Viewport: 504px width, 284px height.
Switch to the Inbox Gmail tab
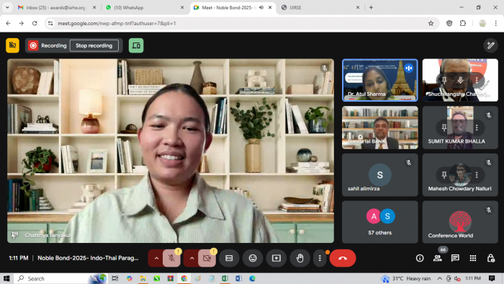coord(57,7)
